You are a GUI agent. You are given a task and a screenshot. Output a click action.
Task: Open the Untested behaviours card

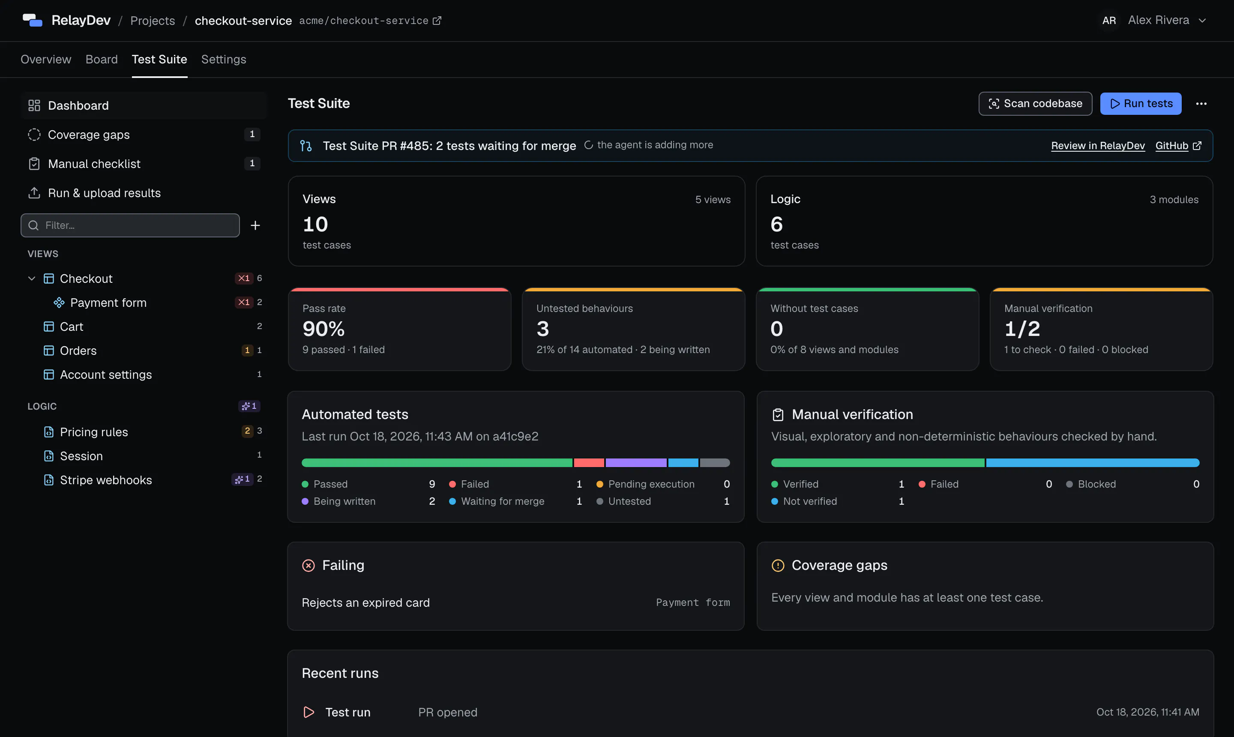pyautogui.click(x=633, y=329)
